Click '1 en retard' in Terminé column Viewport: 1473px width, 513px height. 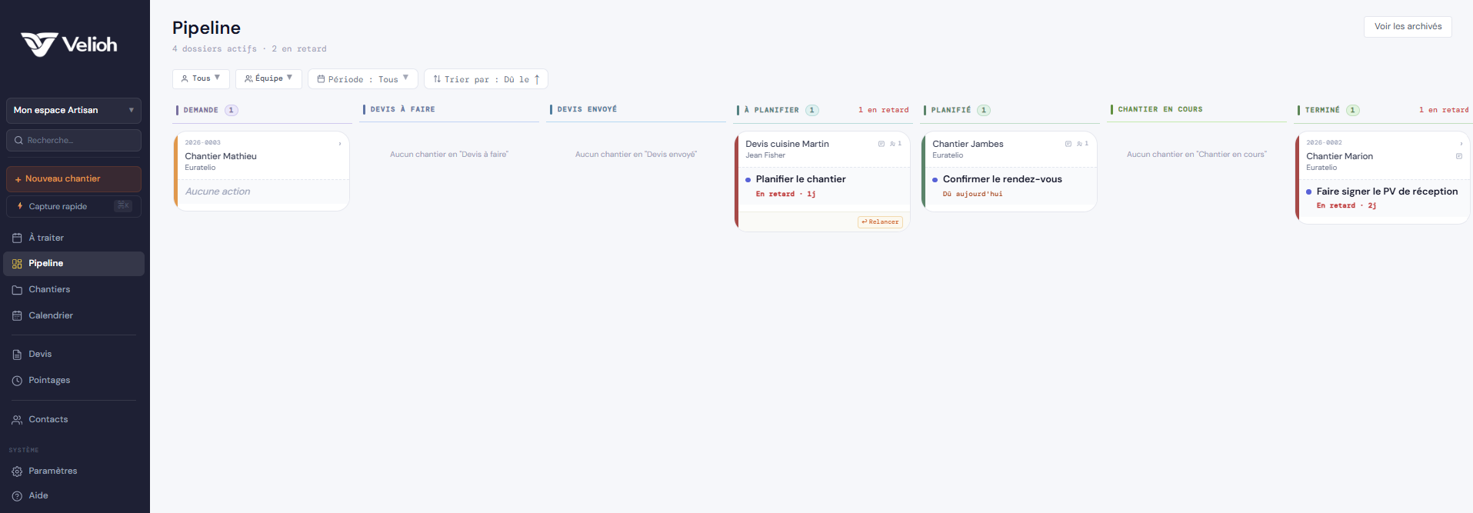(1444, 110)
